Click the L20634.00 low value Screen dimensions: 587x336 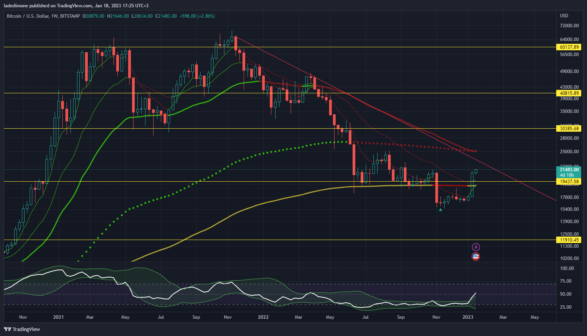[x=142, y=16]
